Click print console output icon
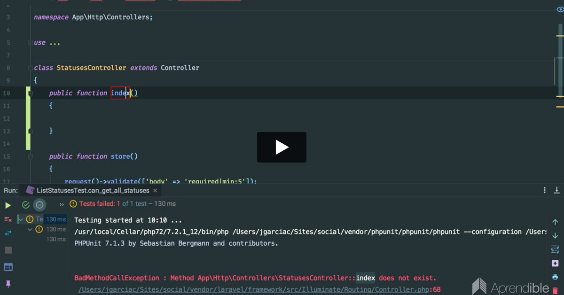The width and height of the screenshot is (564, 295). (x=555, y=277)
